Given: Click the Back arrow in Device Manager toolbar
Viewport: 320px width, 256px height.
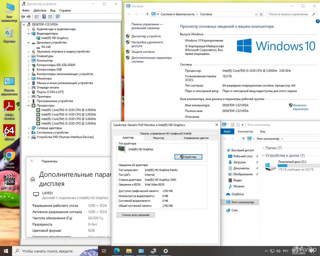Looking at the screenshot, I should coord(23,17).
